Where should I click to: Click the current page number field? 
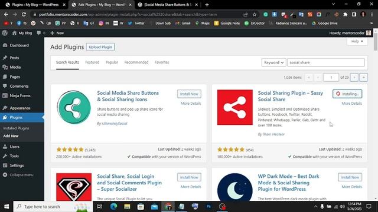(x=331, y=77)
